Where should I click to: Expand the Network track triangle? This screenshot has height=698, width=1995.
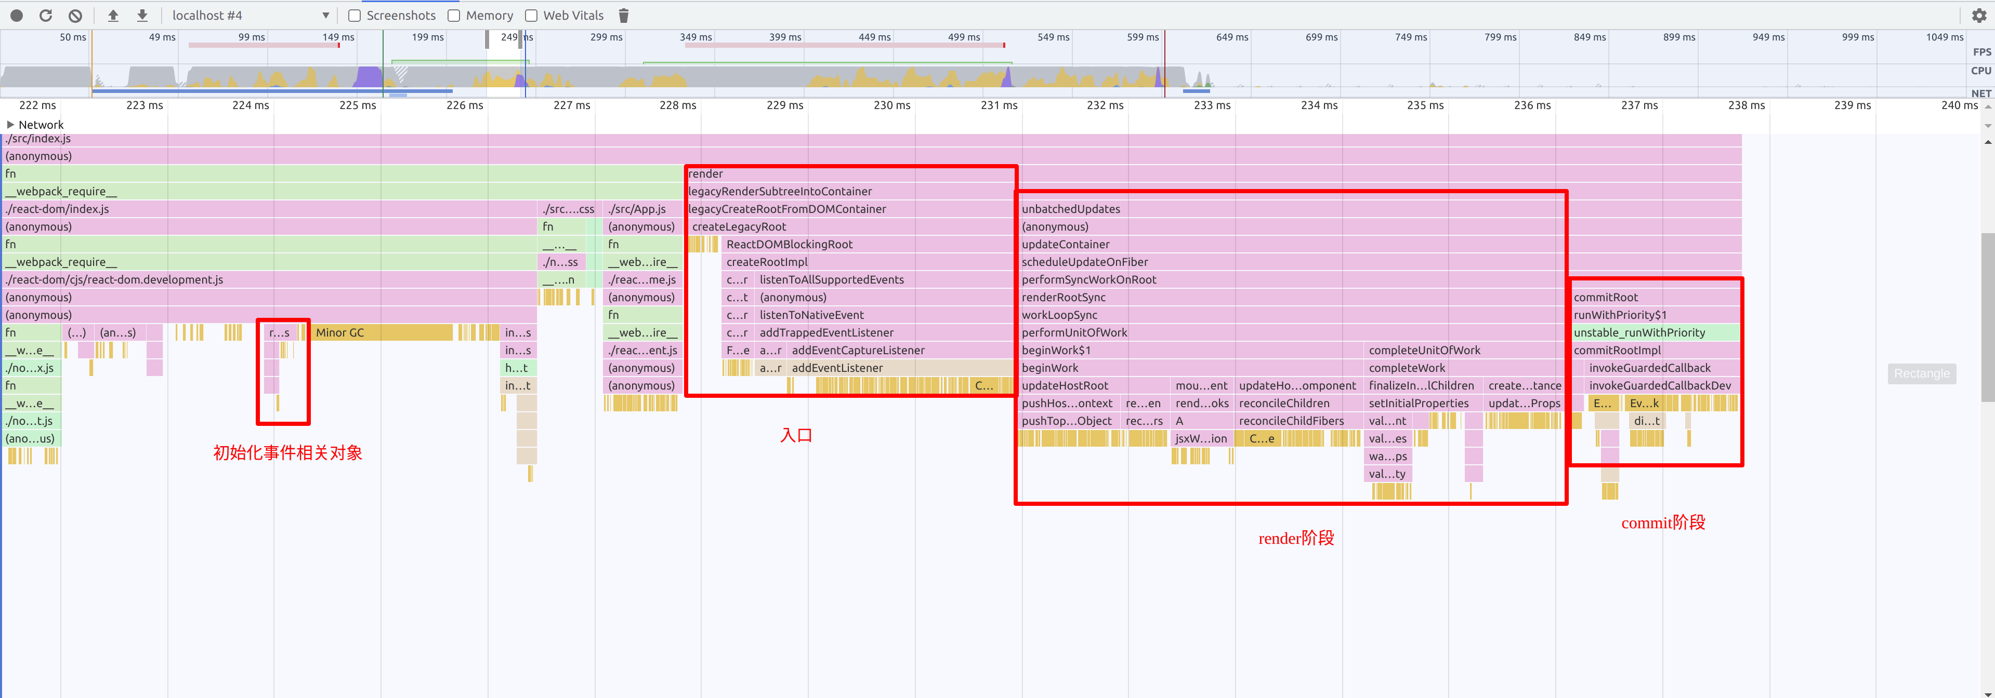pyautogui.click(x=10, y=125)
